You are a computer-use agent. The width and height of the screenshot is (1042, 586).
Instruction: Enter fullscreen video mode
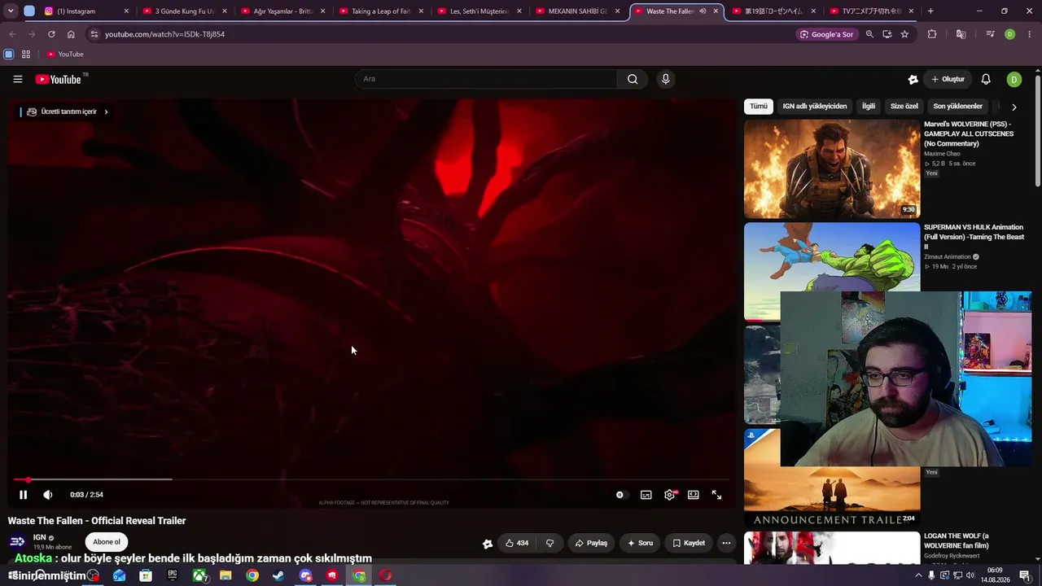click(x=716, y=495)
